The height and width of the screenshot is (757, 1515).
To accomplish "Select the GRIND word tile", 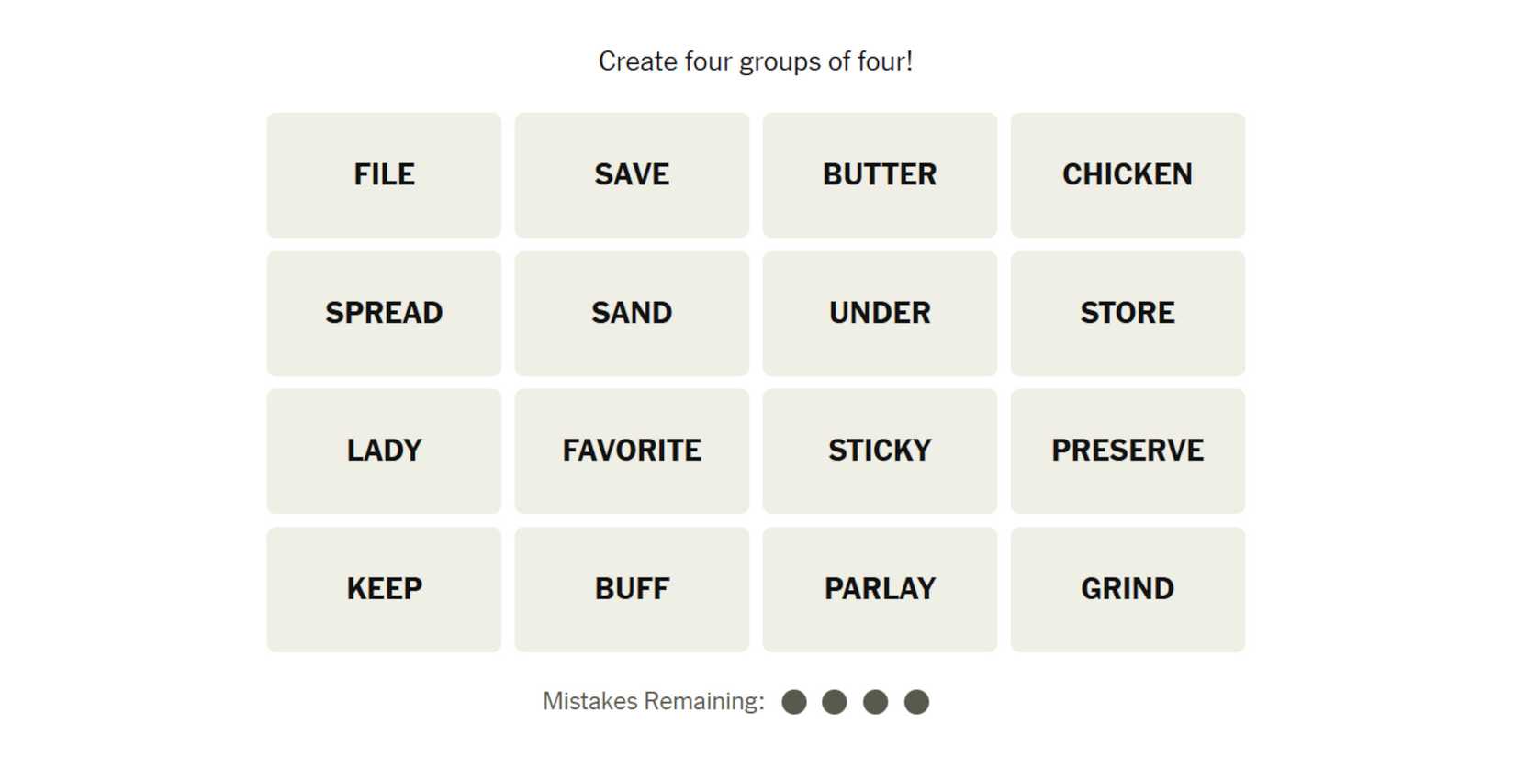I will [x=1128, y=589].
